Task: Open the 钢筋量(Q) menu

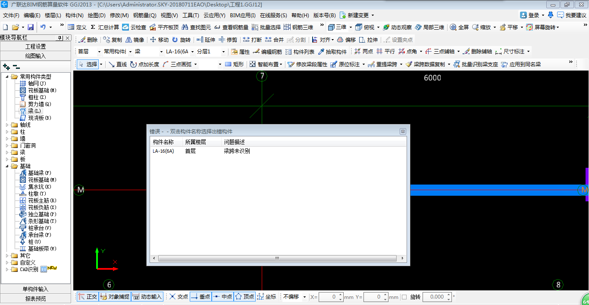Action: pyautogui.click(x=144, y=15)
